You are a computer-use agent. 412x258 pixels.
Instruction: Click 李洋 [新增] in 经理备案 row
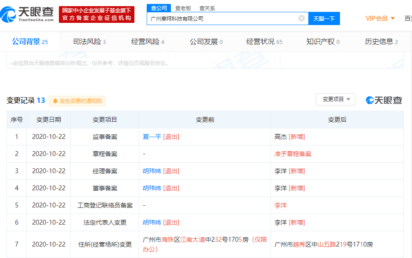[289, 171]
